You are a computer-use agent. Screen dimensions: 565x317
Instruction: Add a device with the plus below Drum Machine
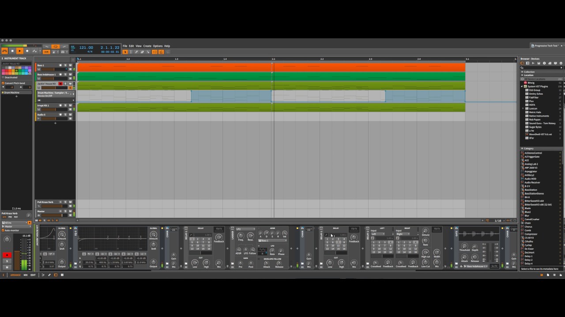point(17,96)
